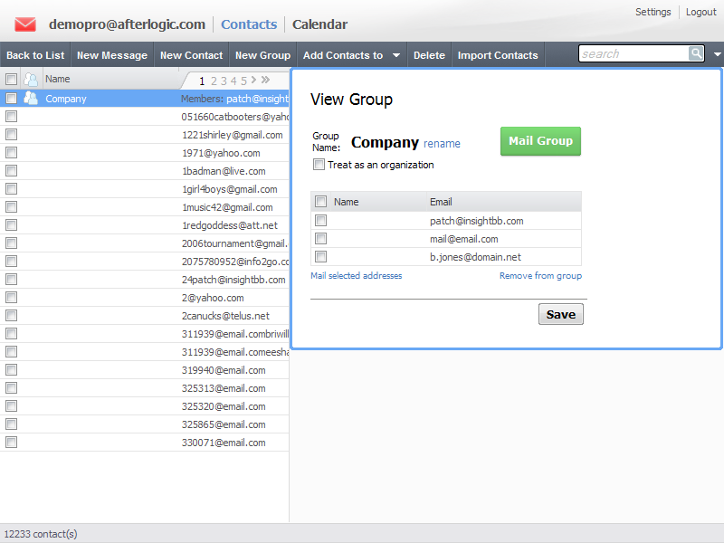Click 'Remove from group' link

point(540,276)
